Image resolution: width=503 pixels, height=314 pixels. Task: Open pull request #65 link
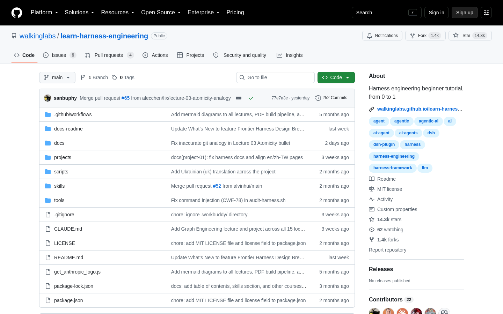[x=125, y=98]
